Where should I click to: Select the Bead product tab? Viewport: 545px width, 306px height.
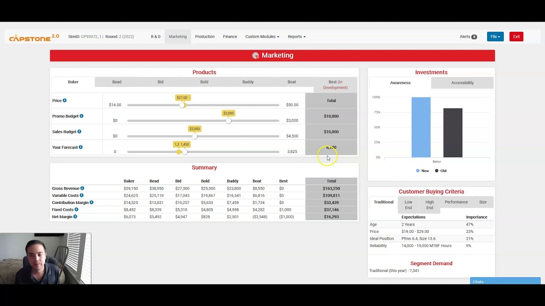[x=117, y=82]
